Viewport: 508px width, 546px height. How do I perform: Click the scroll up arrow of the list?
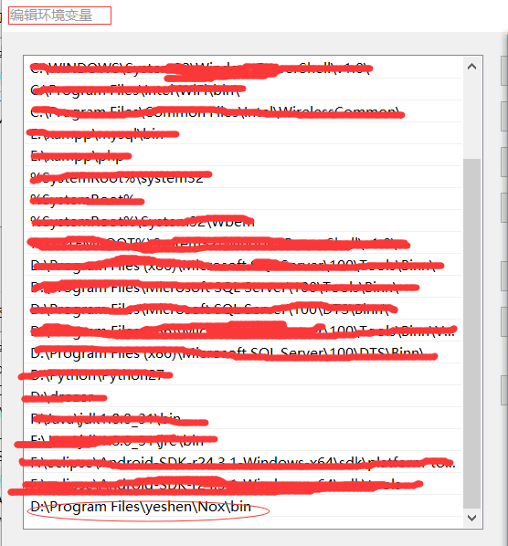coord(471,66)
